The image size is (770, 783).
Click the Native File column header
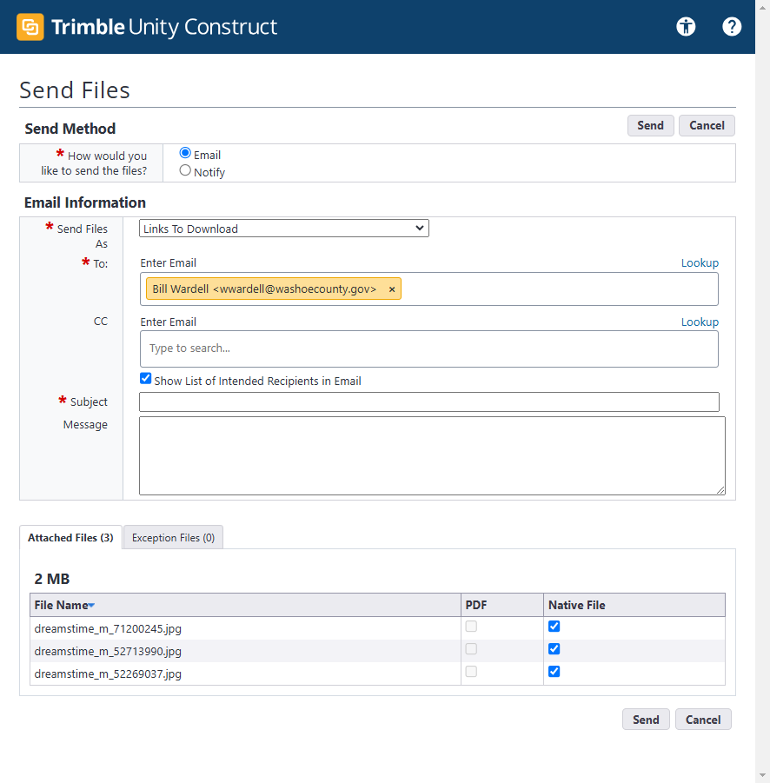pos(634,605)
